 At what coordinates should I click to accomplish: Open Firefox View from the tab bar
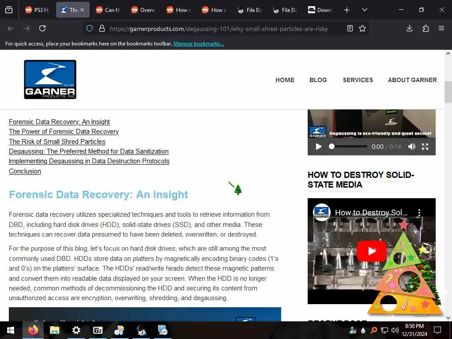(9, 10)
